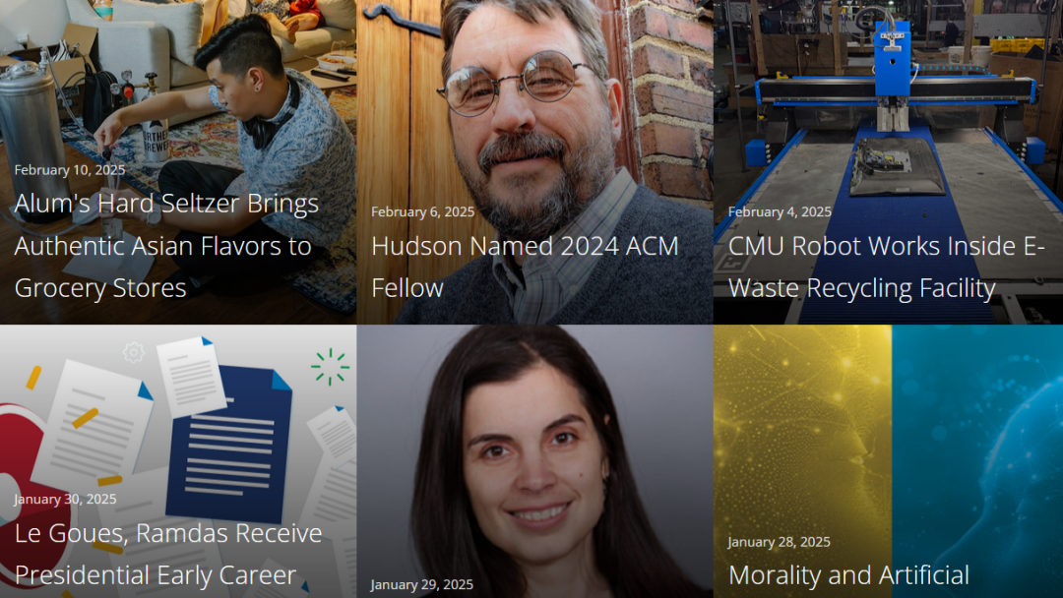Open Le Goues, Ramdas Presidential Early Career headline
The image size is (1063, 598).
[168, 554]
